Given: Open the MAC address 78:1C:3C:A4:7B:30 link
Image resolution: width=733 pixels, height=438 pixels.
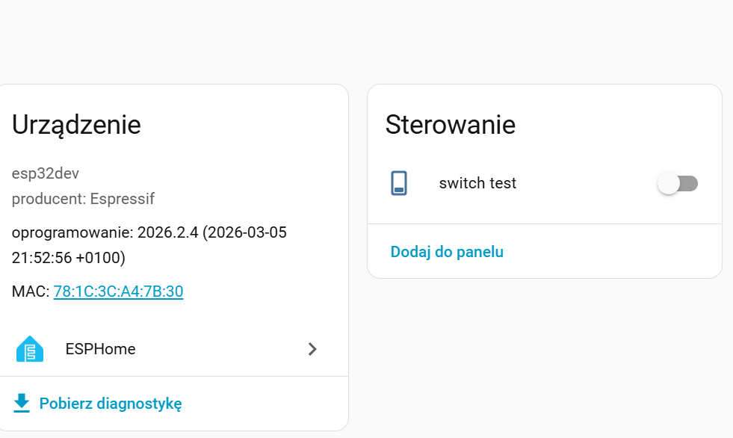Looking at the screenshot, I should pyautogui.click(x=118, y=292).
